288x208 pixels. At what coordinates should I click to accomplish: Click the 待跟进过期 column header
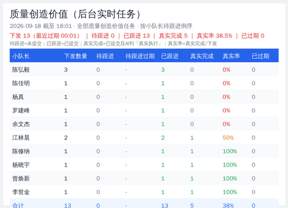[140, 56]
